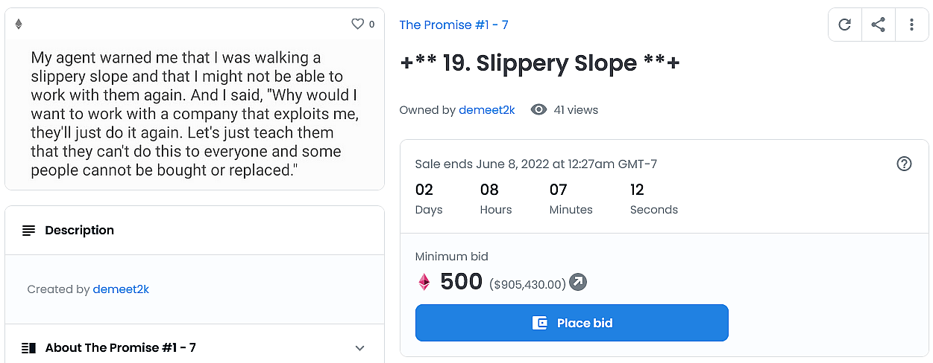Open The Promise #1 - 7 collection link

click(x=453, y=25)
